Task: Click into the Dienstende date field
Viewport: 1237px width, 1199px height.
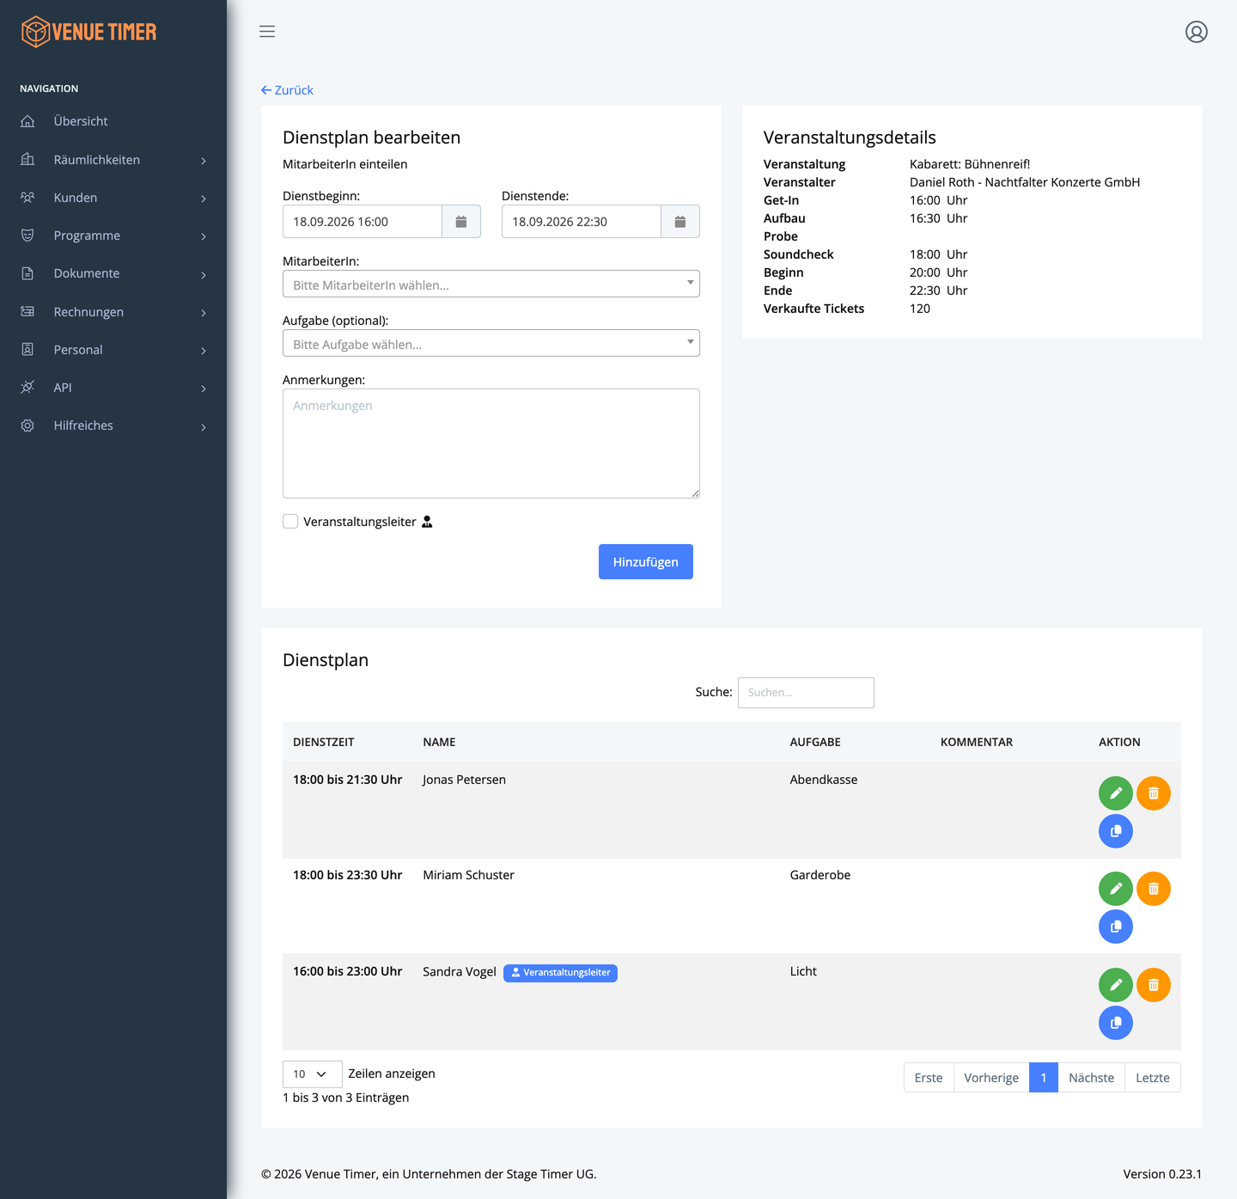Action: pos(582,222)
